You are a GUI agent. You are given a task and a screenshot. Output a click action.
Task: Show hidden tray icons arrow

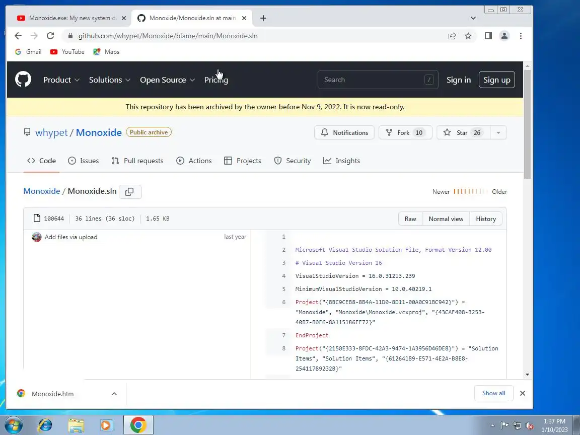coord(492,426)
